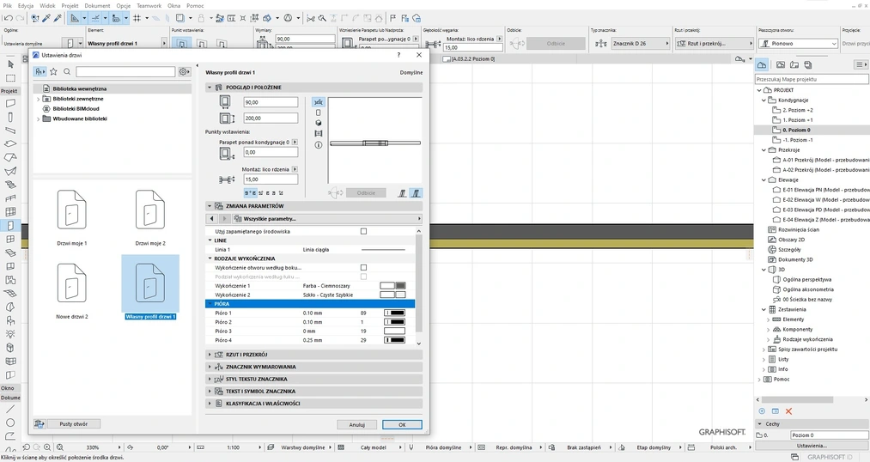Expand Biblioteki zewnętrzne tree node

click(x=38, y=99)
